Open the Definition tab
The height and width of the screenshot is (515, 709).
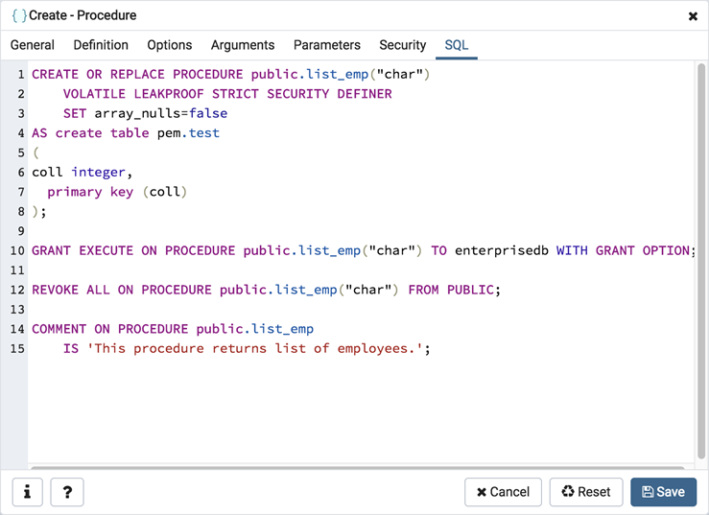coord(101,45)
